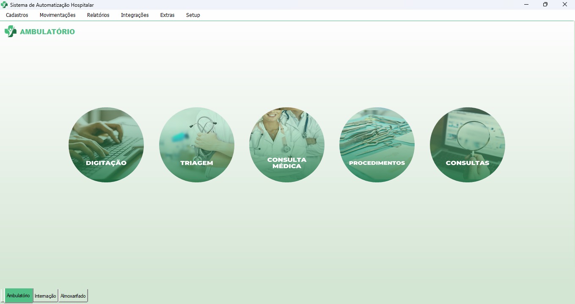Select the Ambulatório tab at bottom
Screen dimensions: 575x304
[19, 296]
